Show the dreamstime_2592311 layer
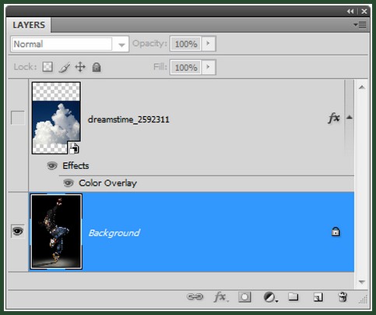This screenshot has width=376, height=315. click(x=18, y=118)
